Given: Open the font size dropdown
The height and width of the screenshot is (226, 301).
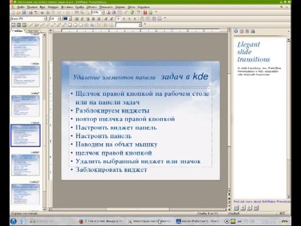Looking at the screenshot, I should click(59, 19).
